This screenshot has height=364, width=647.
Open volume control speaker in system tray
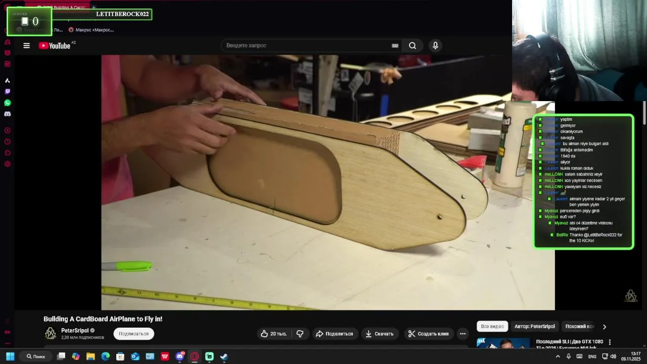613,356
